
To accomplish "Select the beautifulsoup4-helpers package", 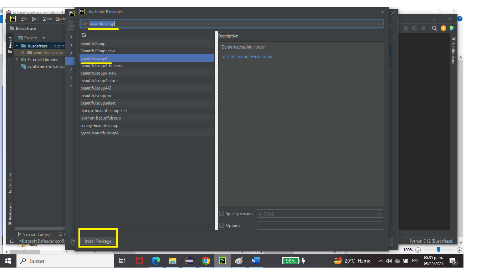I will tap(147, 66).
